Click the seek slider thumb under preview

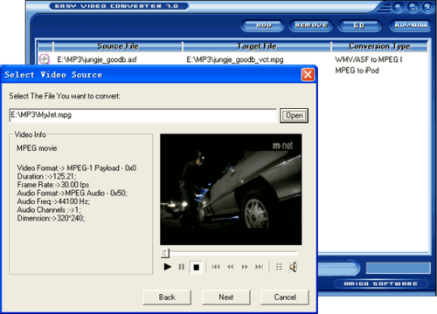164,253
